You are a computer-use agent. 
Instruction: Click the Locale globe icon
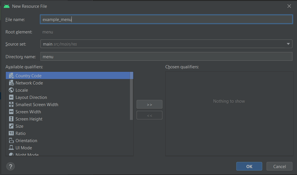coord(11,90)
